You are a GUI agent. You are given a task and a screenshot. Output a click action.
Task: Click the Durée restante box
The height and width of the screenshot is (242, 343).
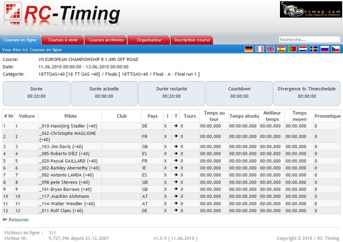coord(171,94)
